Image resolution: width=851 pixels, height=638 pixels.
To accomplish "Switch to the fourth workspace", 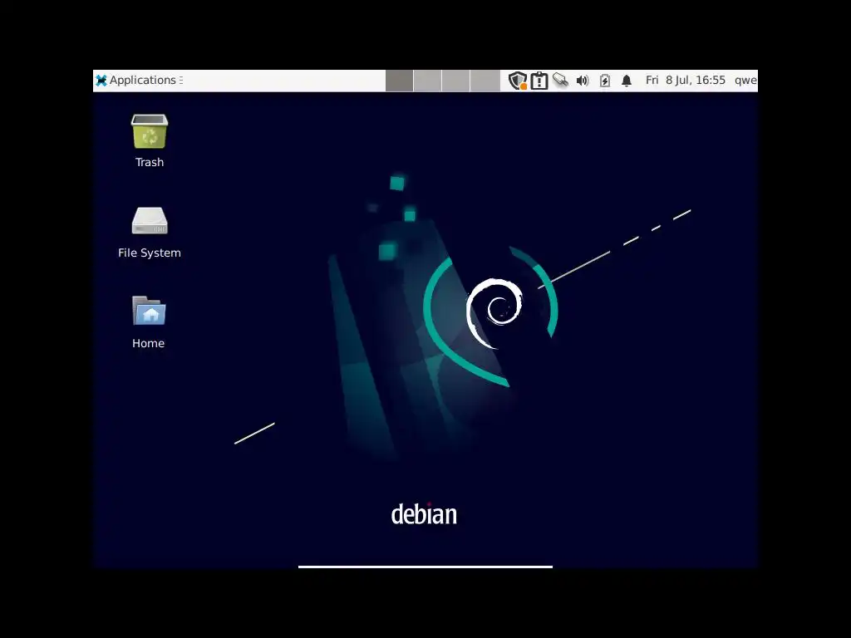I will [x=485, y=81].
